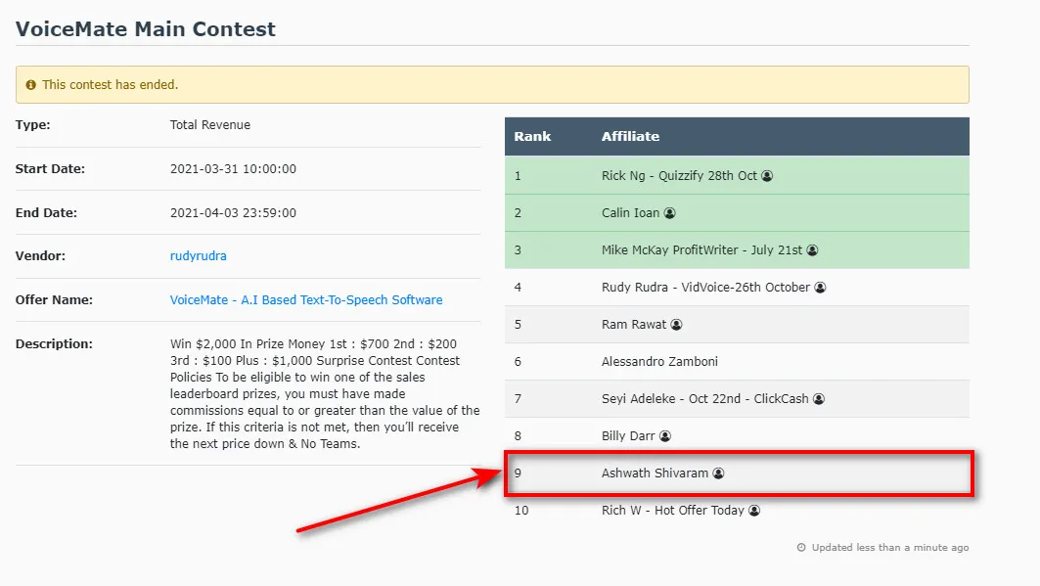Click the Ashwath Shivaram name text
Screen dimensions: 1040x586
coord(655,473)
